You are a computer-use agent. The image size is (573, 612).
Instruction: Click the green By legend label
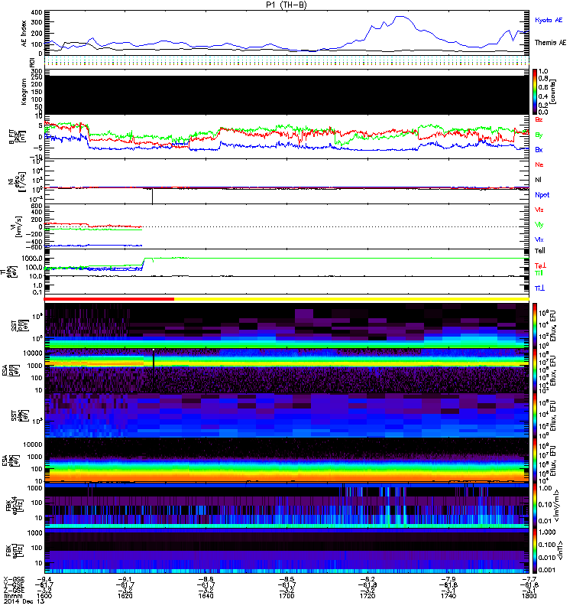pos(539,135)
